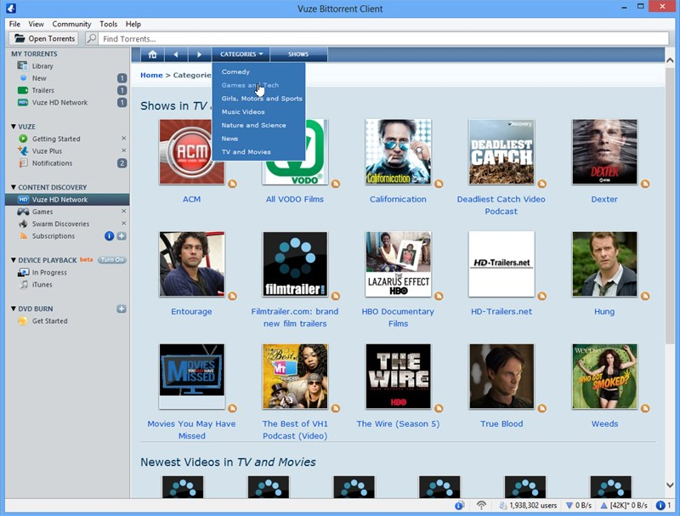Close the Getting Started sidebar entry
This screenshot has height=516, width=680.
point(123,139)
